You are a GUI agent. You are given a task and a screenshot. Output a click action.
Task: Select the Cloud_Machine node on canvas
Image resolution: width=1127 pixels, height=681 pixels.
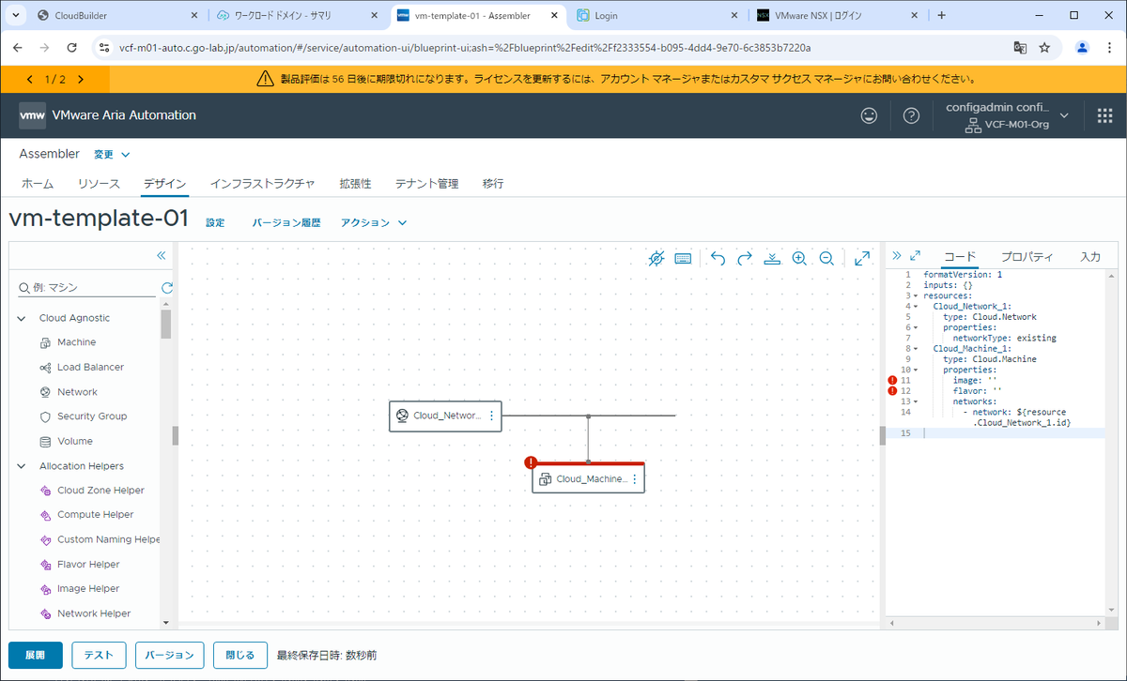point(588,478)
